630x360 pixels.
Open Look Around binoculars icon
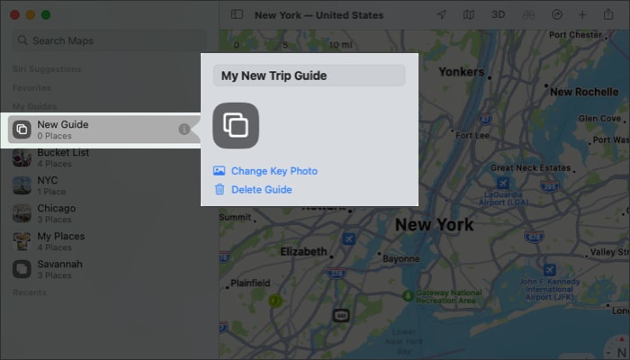[528, 15]
